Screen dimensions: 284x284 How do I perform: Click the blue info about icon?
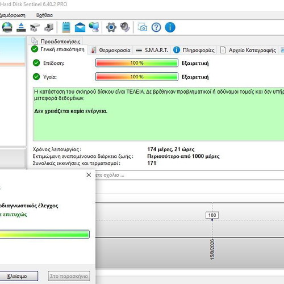tap(170, 27)
